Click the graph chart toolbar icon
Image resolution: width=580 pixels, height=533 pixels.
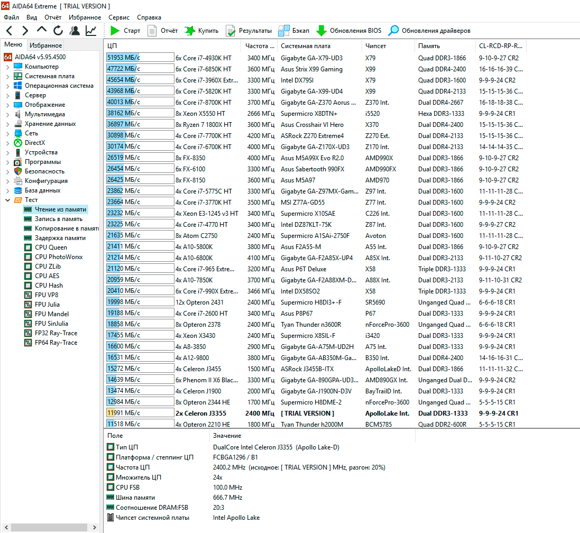(91, 31)
